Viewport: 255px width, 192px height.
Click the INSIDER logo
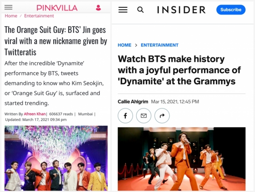point(181,10)
